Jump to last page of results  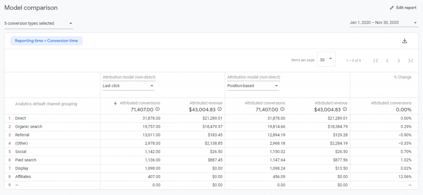(410, 61)
